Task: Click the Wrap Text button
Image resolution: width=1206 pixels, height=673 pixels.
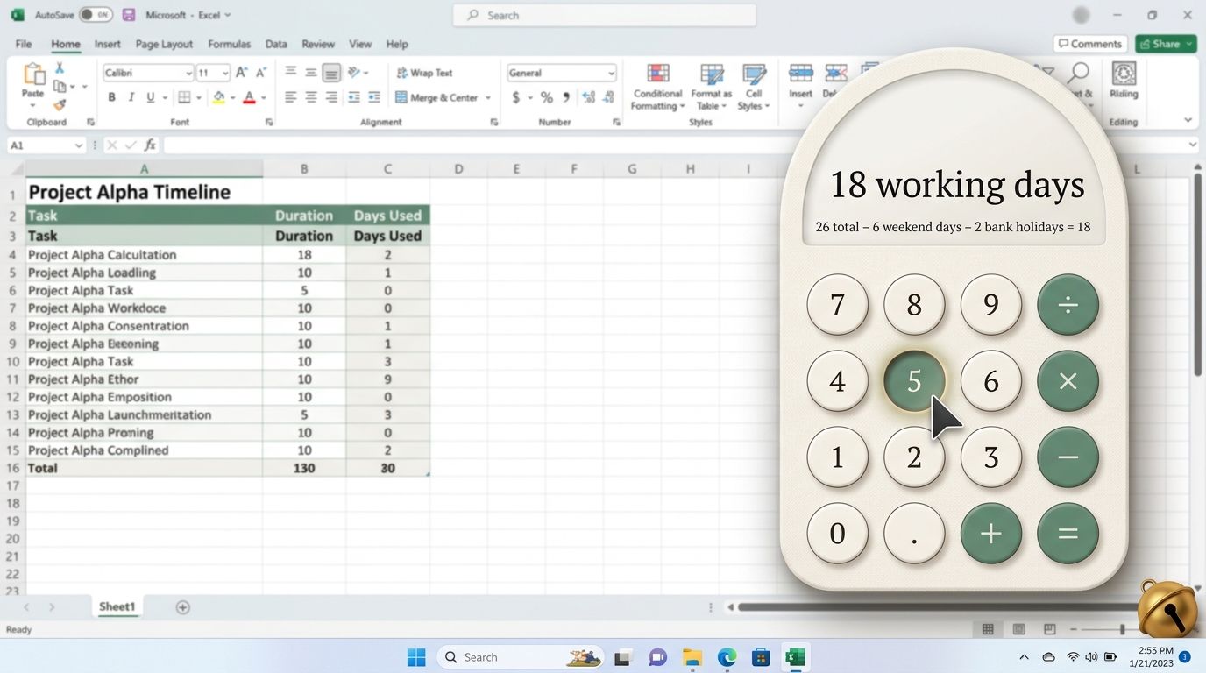Action: coord(424,73)
